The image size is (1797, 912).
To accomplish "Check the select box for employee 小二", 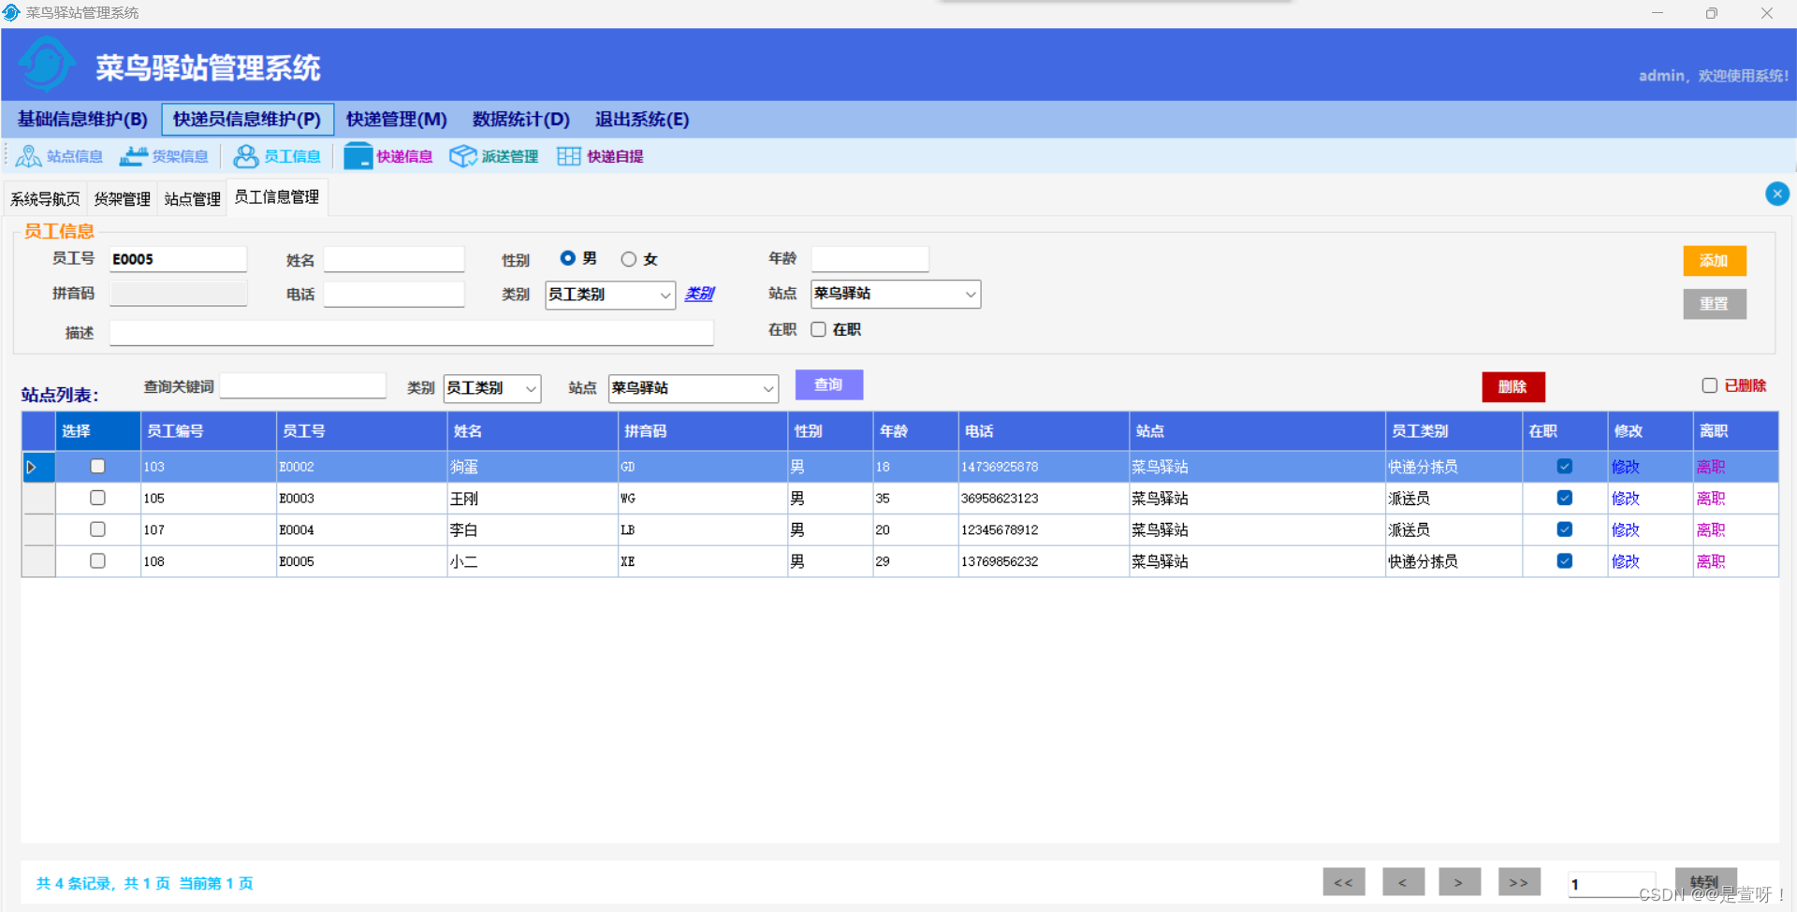I will click(97, 561).
